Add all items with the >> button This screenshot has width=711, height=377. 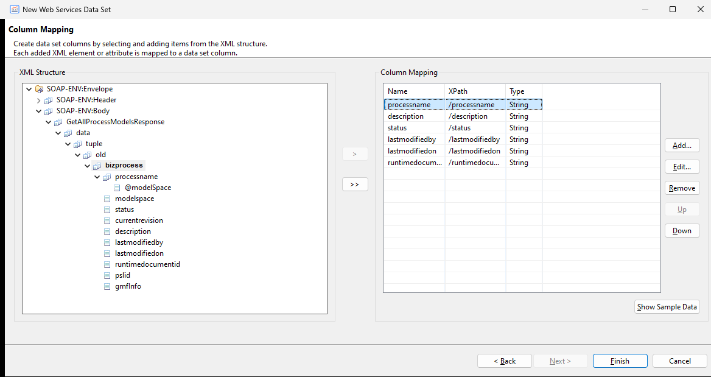pos(355,185)
